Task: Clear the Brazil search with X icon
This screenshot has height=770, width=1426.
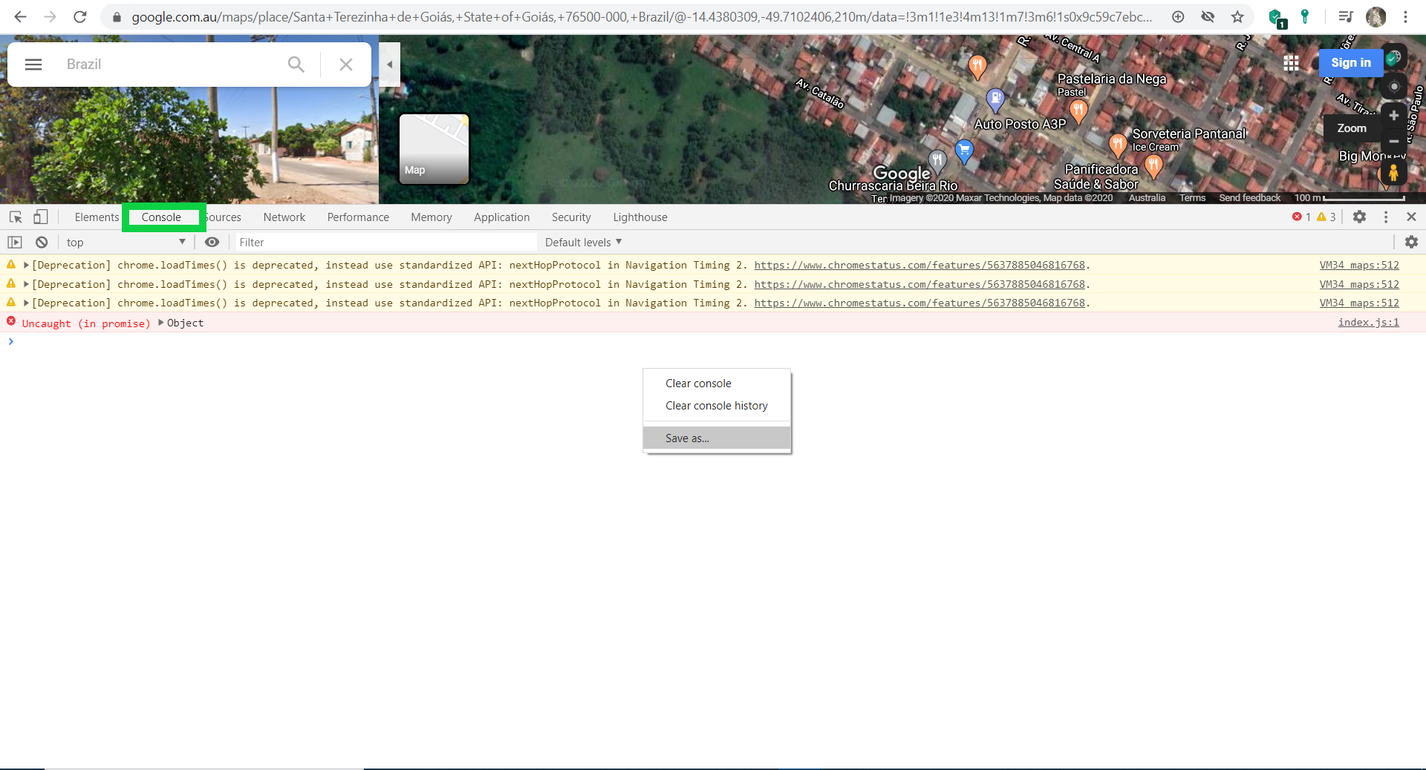Action: (x=346, y=65)
